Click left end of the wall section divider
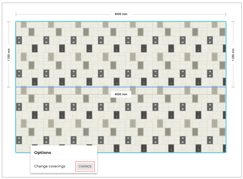The height and width of the screenshot is (179, 243). (x=16, y=87)
